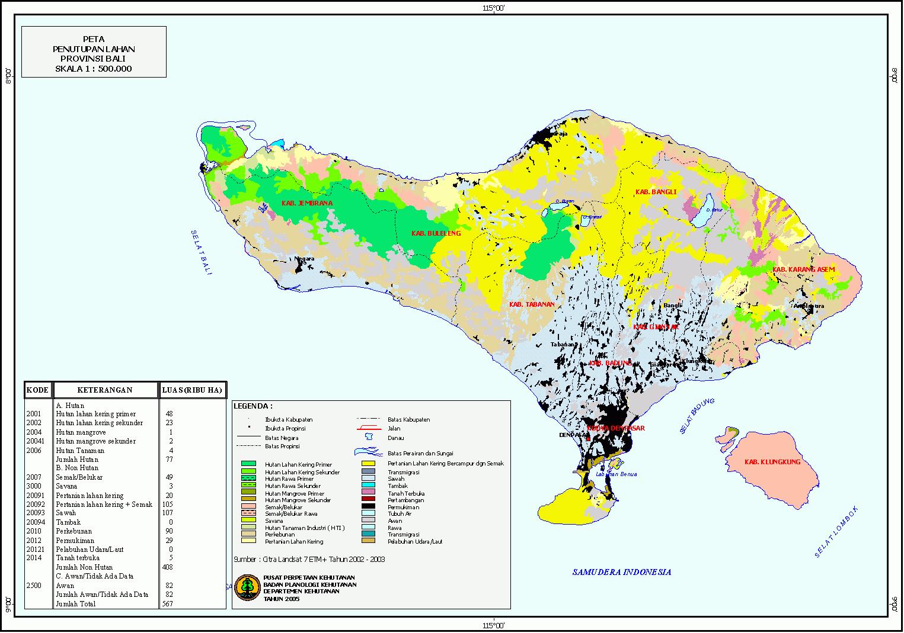904x633 pixels.
Task: Select the Ibukota Propinsi square symbol
Action: (x=249, y=427)
